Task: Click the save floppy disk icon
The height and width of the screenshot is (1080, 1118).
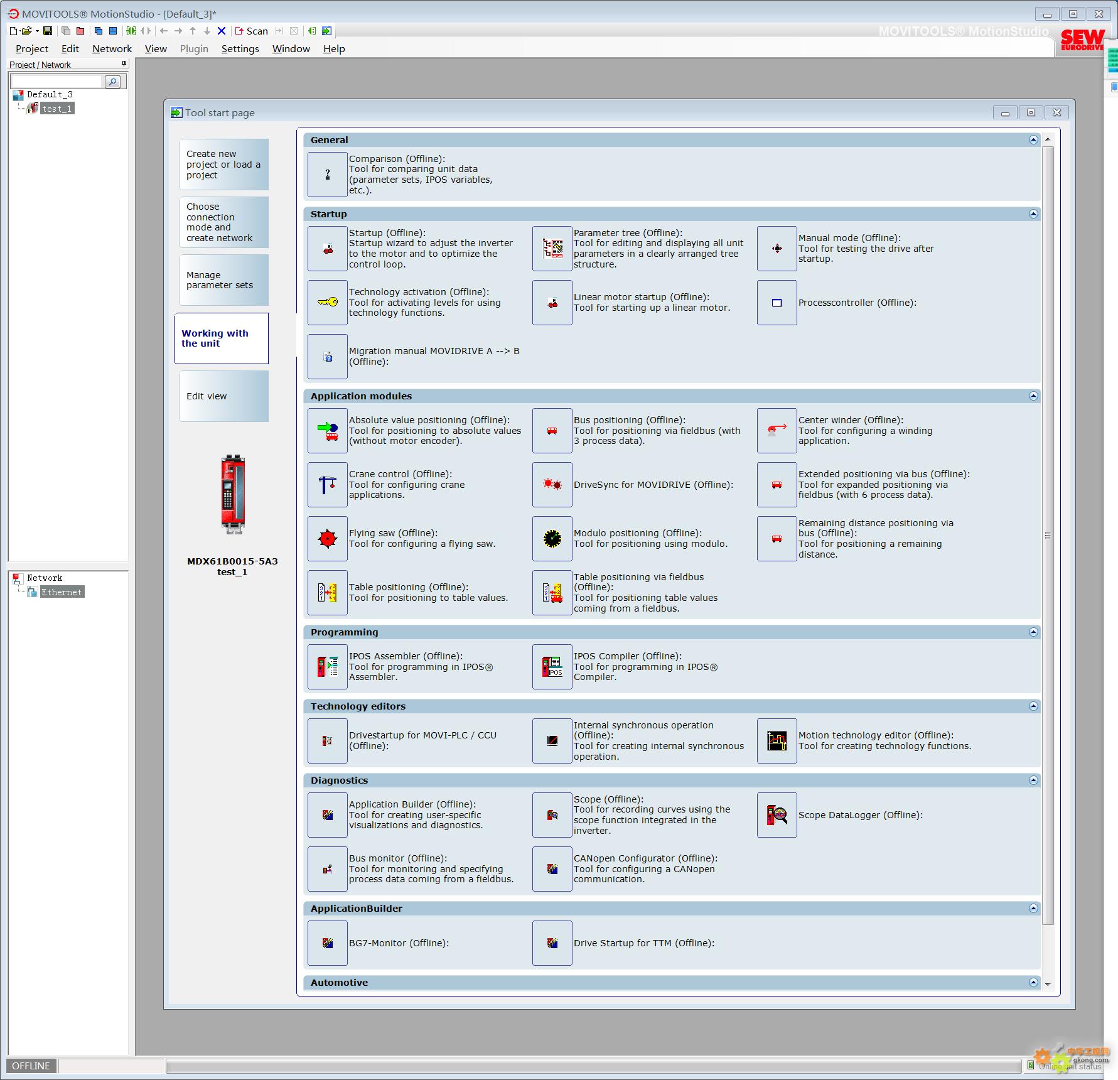Action: pyautogui.click(x=48, y=31)
